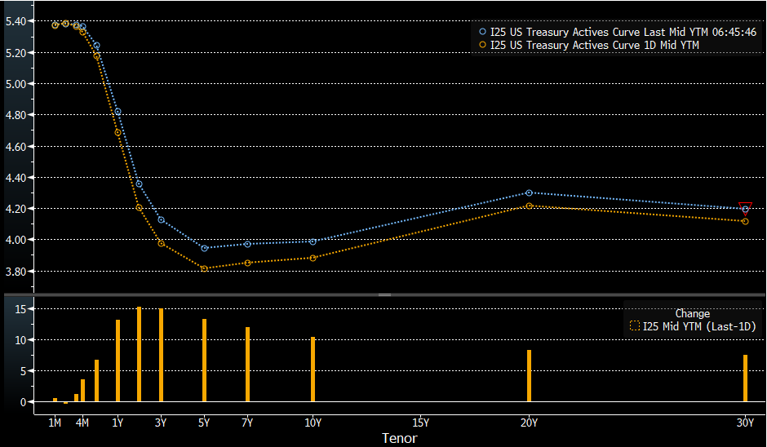Click the 10Y tenor axis label
This screenshot has height=447, width=767.
tap(313, 423)
